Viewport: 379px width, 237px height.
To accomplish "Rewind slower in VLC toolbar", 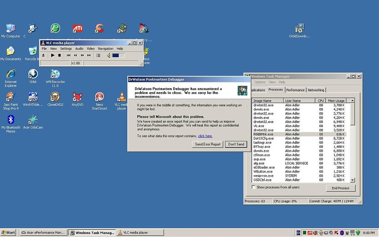I will [x=75, y=55].
